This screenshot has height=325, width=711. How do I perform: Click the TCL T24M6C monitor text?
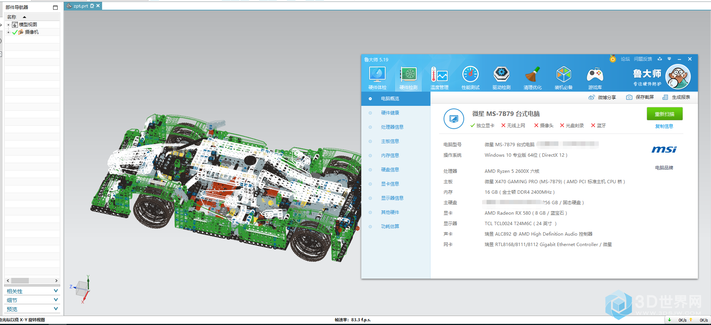tap(521, 224)
